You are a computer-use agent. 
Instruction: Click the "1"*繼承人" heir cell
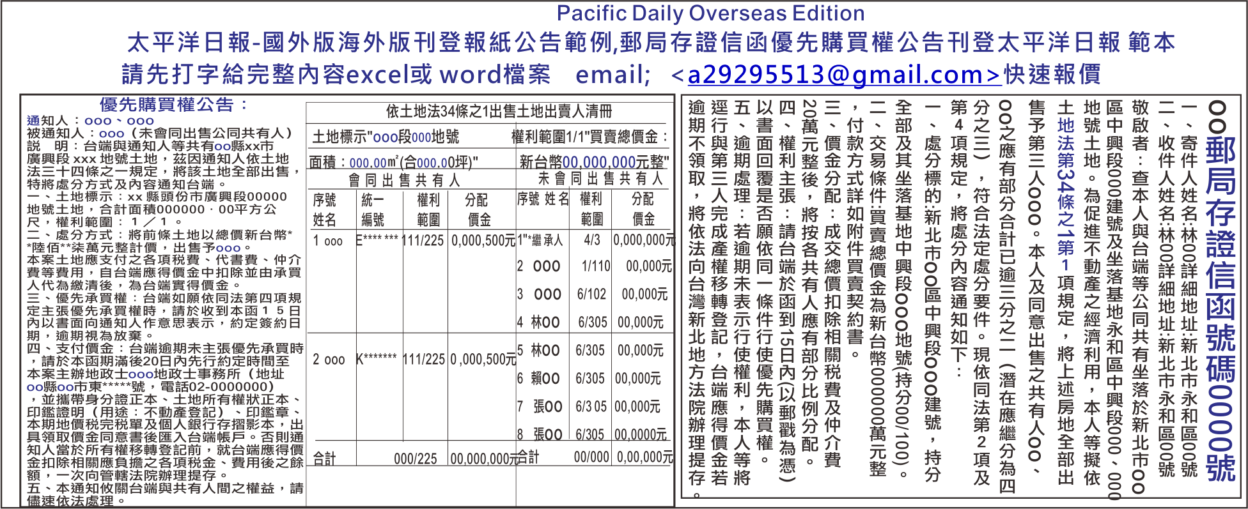pos(540,240)
